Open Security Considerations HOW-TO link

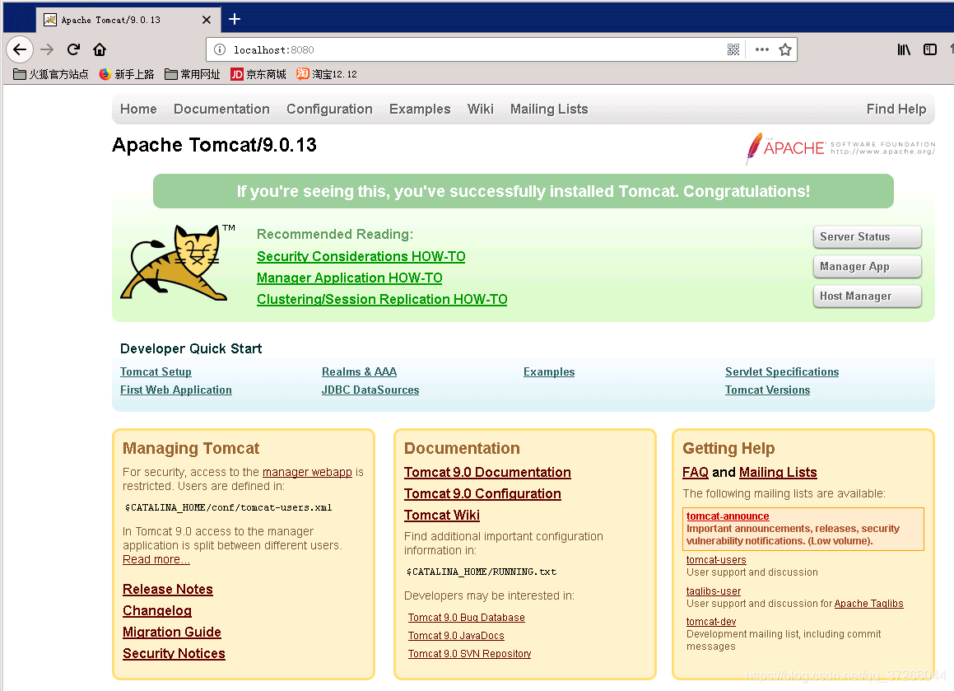pos(361,256)
